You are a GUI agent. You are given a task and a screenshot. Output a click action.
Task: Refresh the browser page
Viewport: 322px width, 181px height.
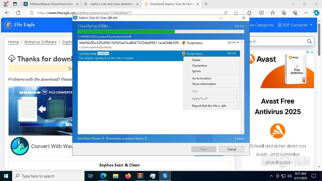[x=18, y=13]
